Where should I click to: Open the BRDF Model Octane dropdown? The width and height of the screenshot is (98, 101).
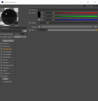click(x=20, y=37)
